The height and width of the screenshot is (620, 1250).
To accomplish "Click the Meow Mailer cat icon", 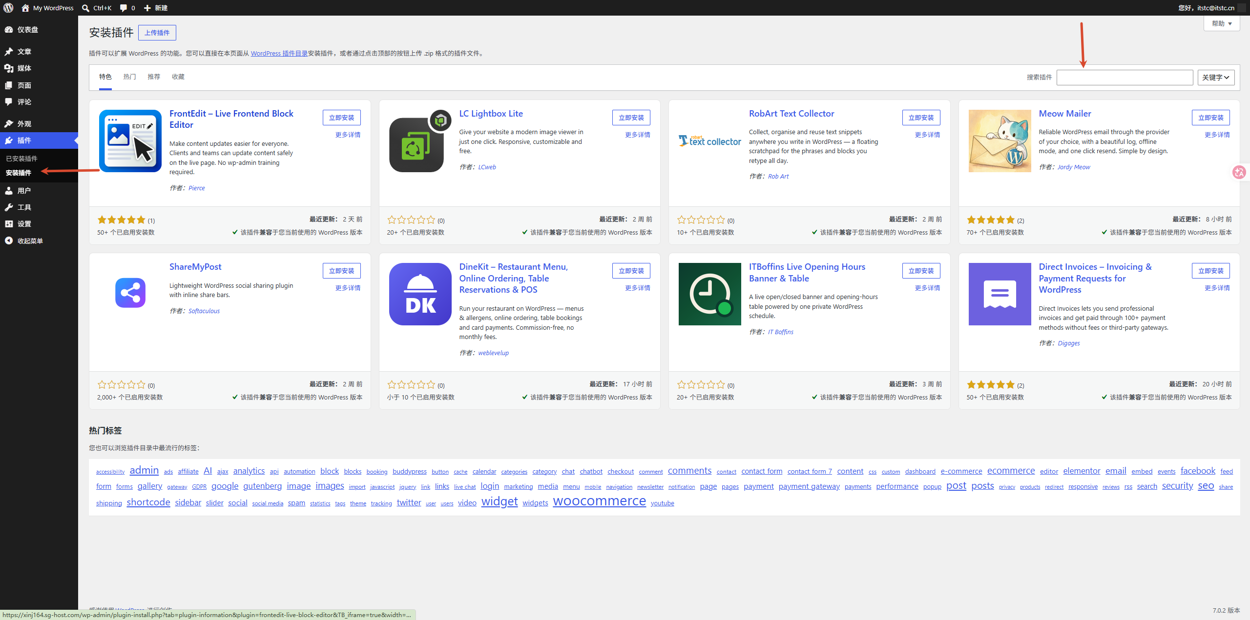I will coord(1000,141).
